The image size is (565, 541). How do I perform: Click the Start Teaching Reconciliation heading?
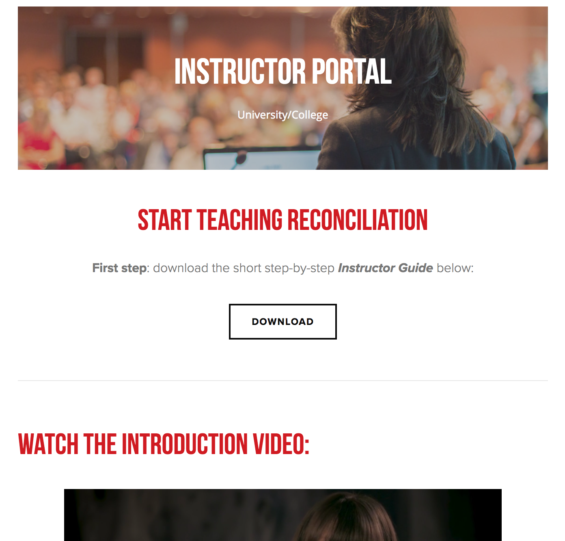click(x=282, y=220)
